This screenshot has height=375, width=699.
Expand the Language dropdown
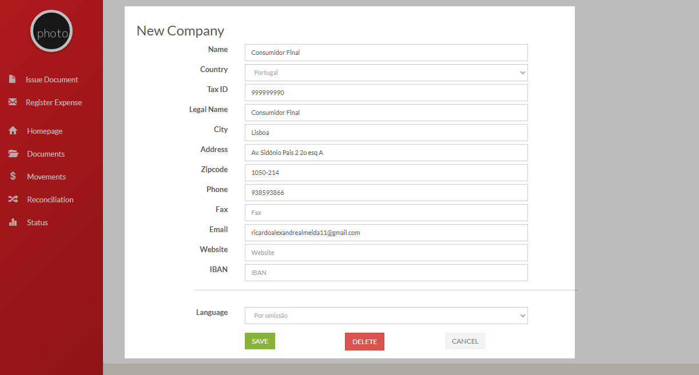pos(386,316)
